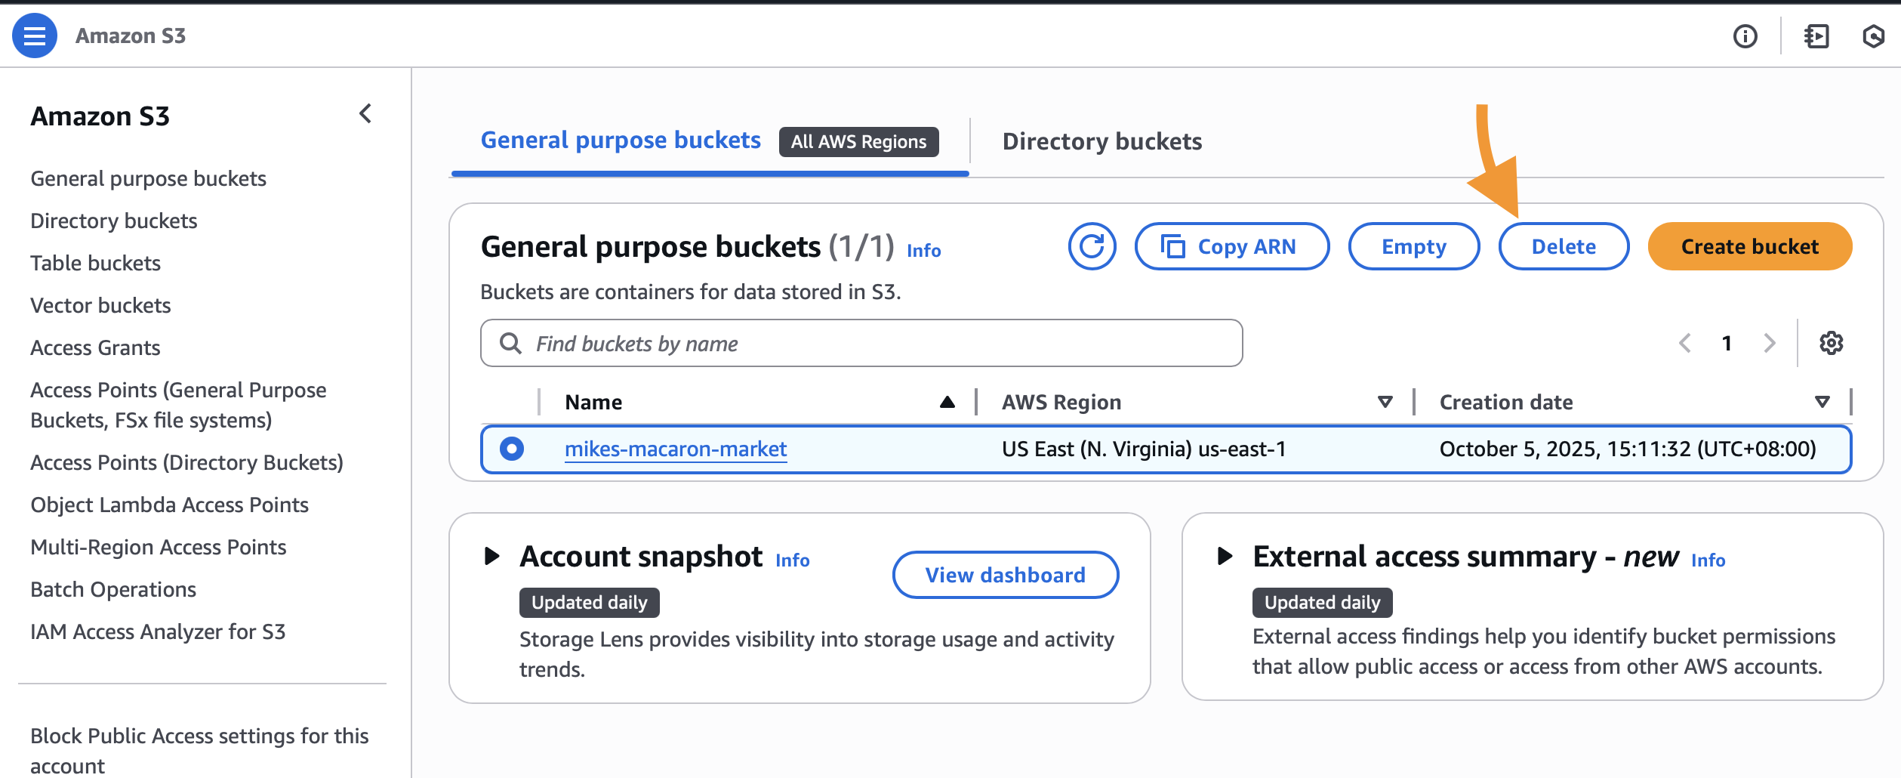Open the CloudShell panel icon

(1816, 36)
